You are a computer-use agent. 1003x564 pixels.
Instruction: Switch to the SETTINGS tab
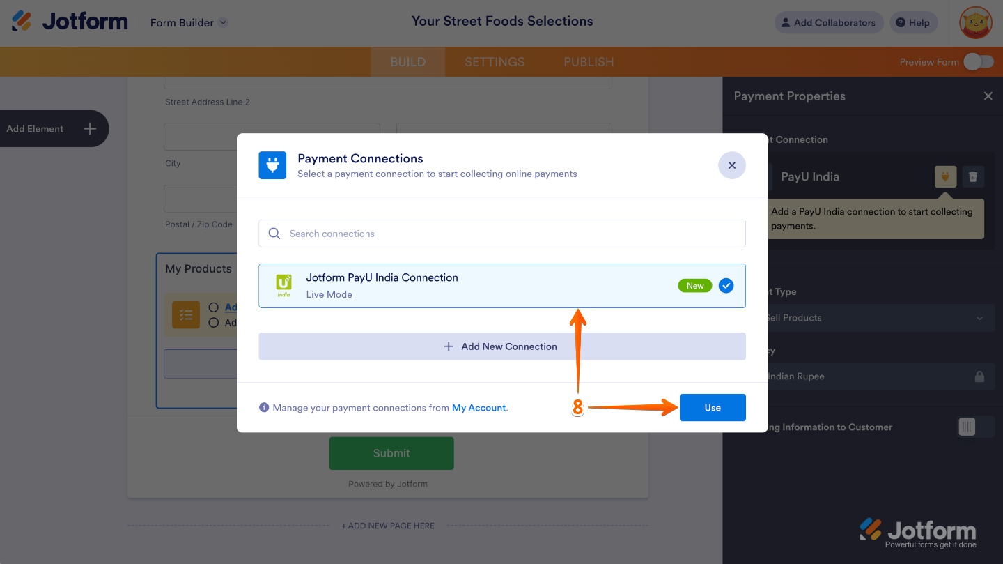pyautogui.click(x=494, y=61)
